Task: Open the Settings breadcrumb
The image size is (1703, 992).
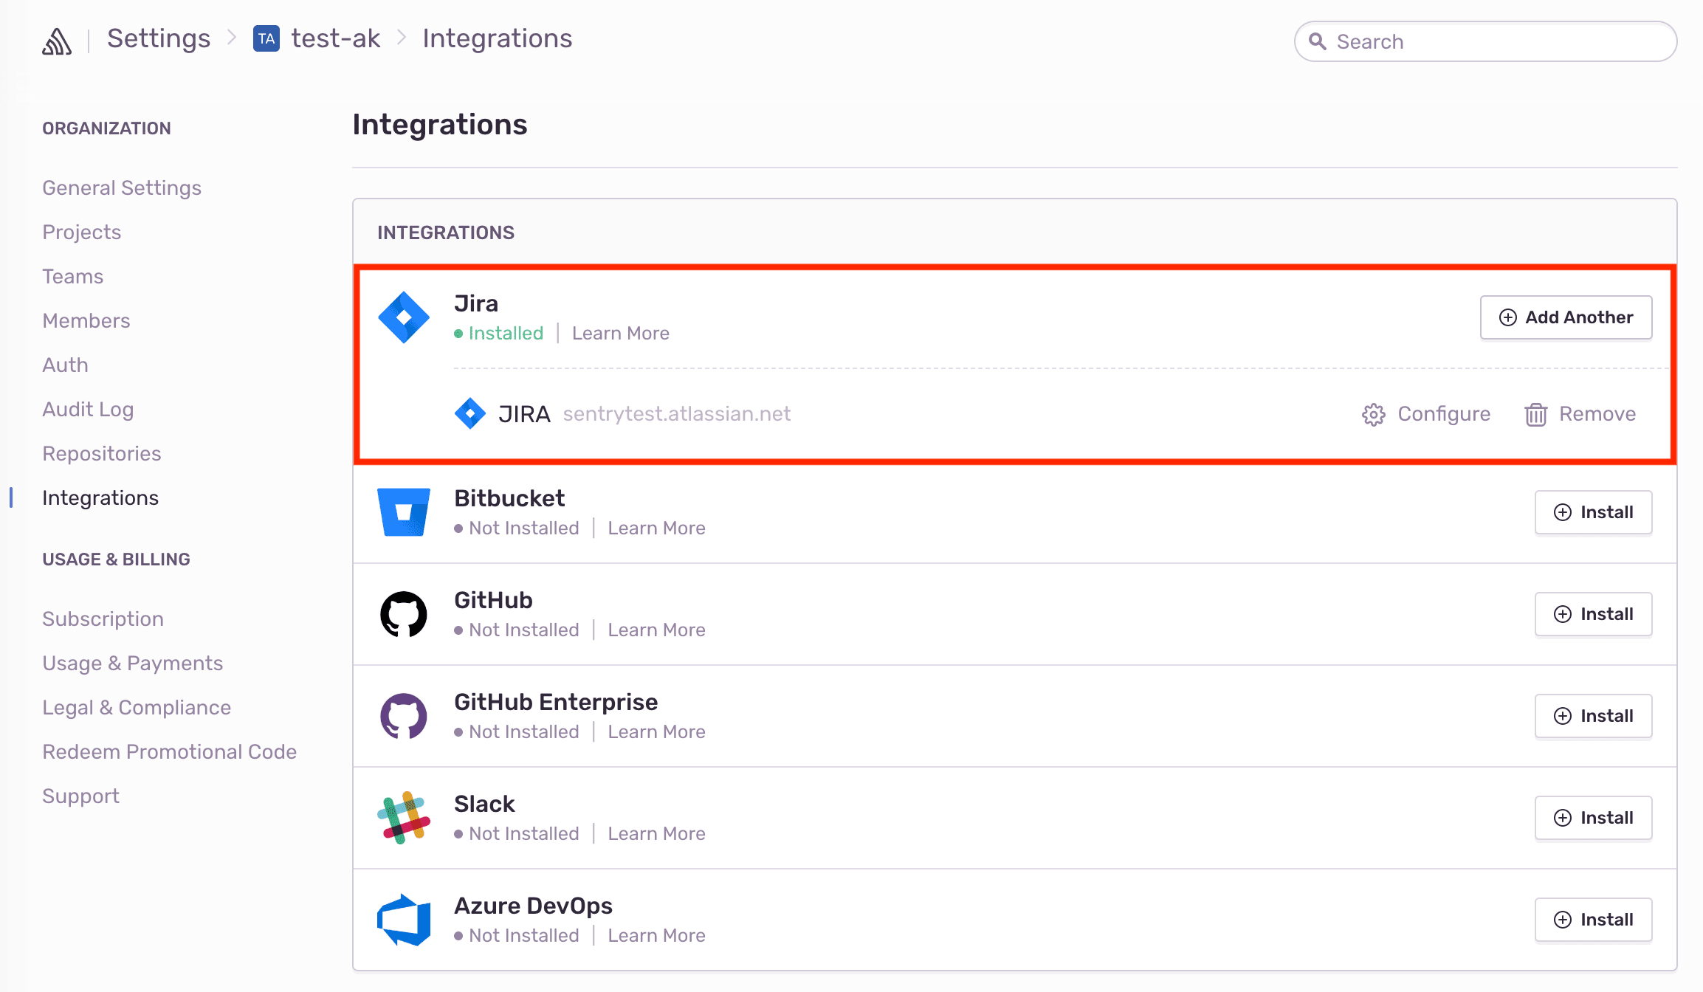Action: point(158,38)
